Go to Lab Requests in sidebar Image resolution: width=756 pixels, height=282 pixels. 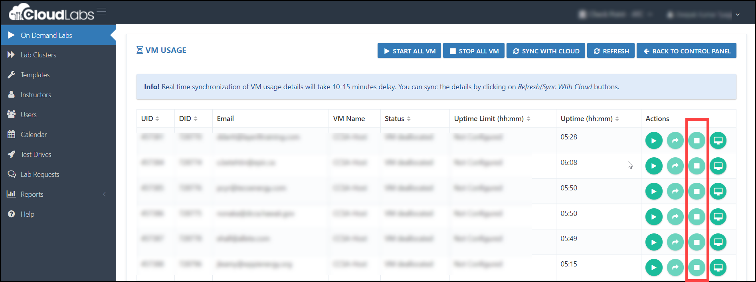58,174
